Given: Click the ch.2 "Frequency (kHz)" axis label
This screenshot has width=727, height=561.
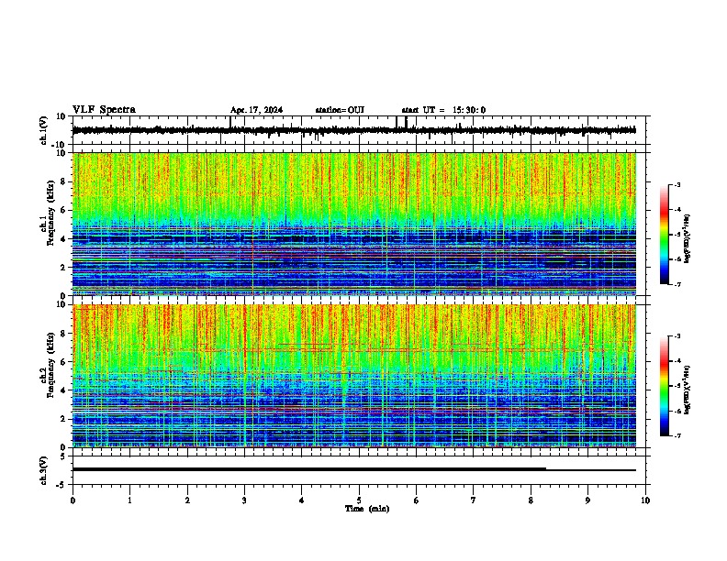Looking at the screenshot, I should point(50,365).
